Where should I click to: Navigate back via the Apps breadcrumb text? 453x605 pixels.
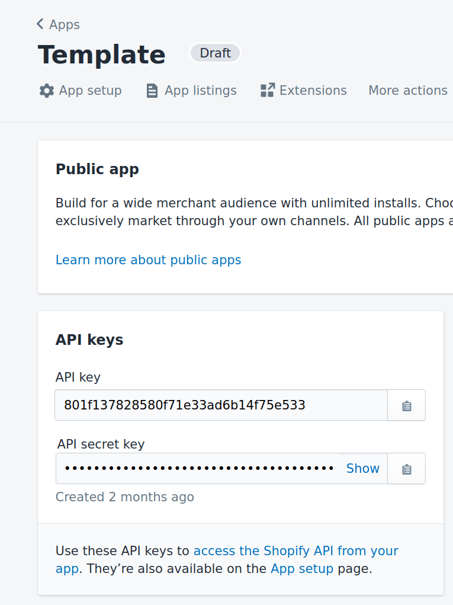coord(65,24)
